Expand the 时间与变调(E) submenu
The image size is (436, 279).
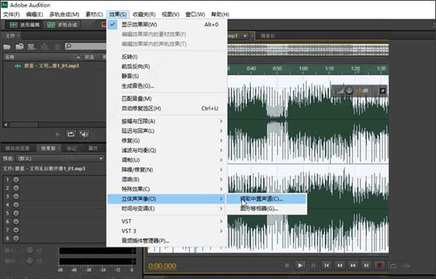[x=167, y=209]
